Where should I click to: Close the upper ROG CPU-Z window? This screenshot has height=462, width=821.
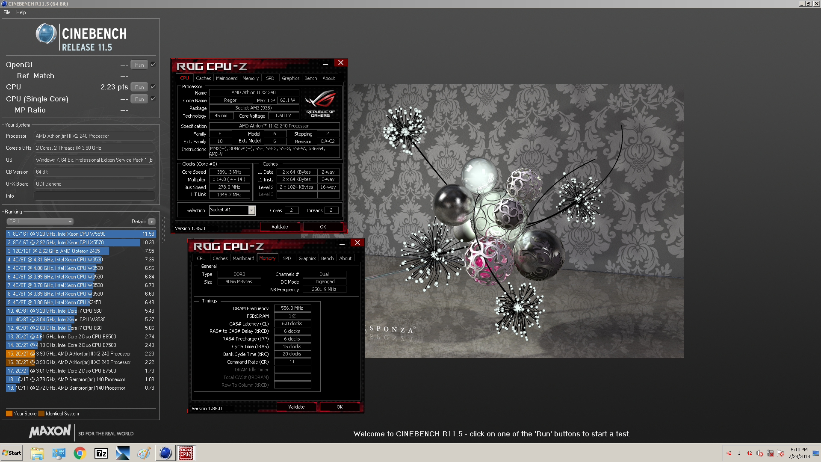point(341,63)
